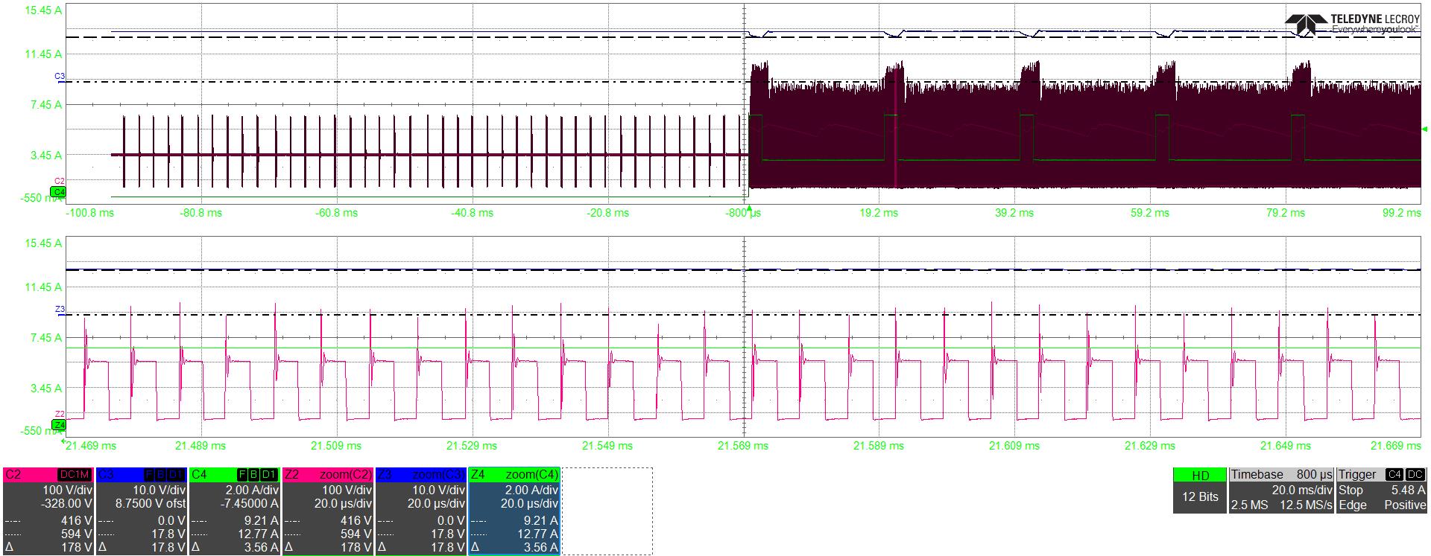Image resolution: width=1431 pixels, height=556 pixels.
Task: Click the -100.8 ms label on upper time axis
Action: pos(90,213)
